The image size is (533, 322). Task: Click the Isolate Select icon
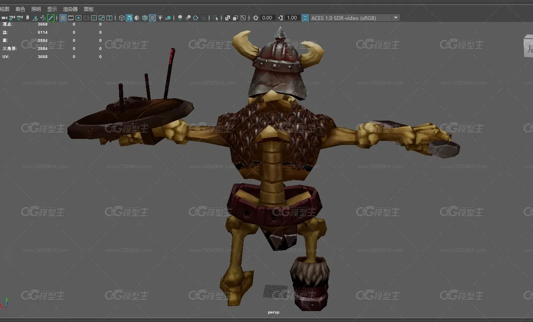[215, 18]
